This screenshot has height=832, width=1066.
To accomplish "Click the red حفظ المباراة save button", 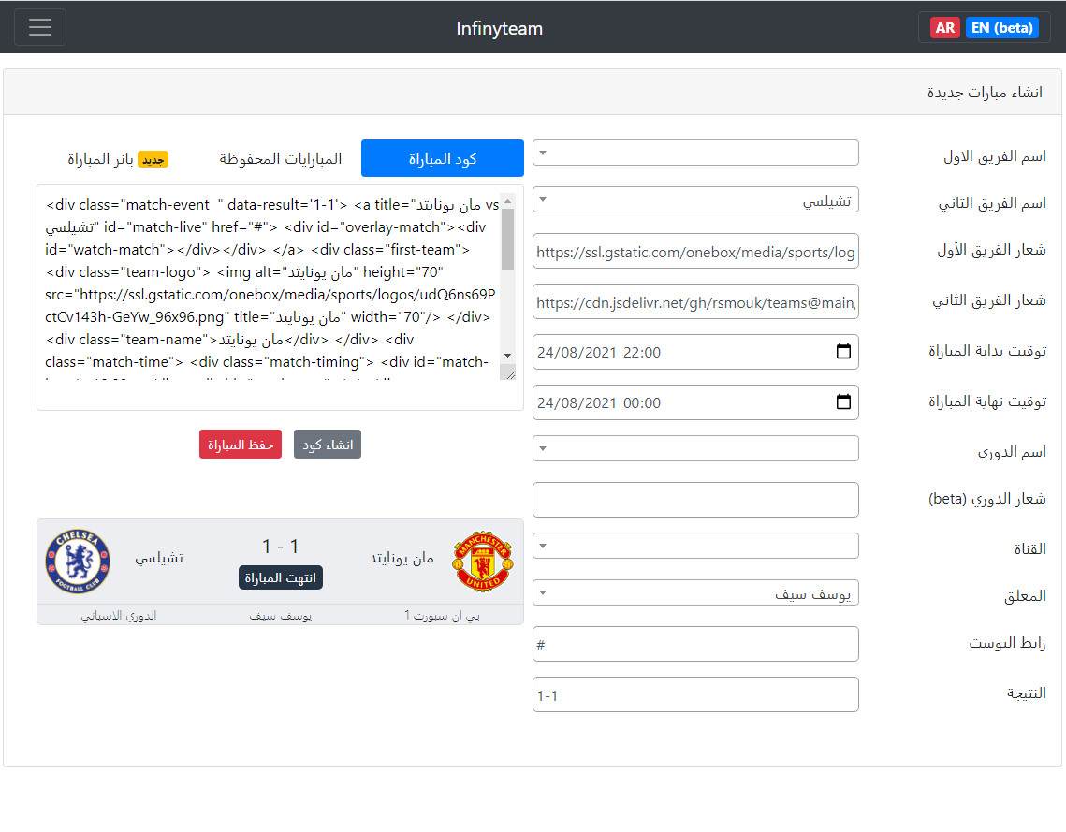I will [240, 444].
